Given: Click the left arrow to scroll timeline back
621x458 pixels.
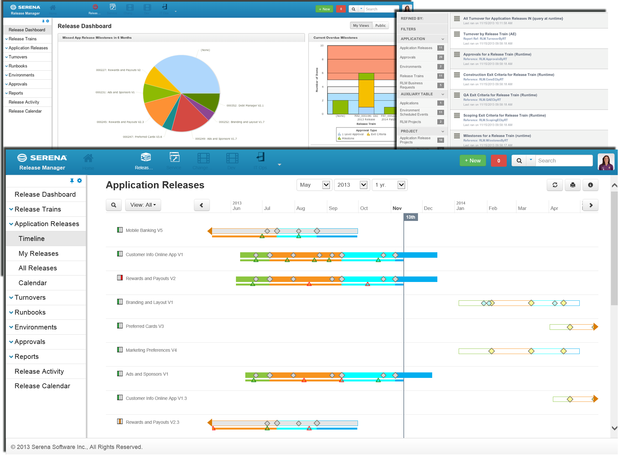Looking at the screenshot, I should (x=202, y=205).
